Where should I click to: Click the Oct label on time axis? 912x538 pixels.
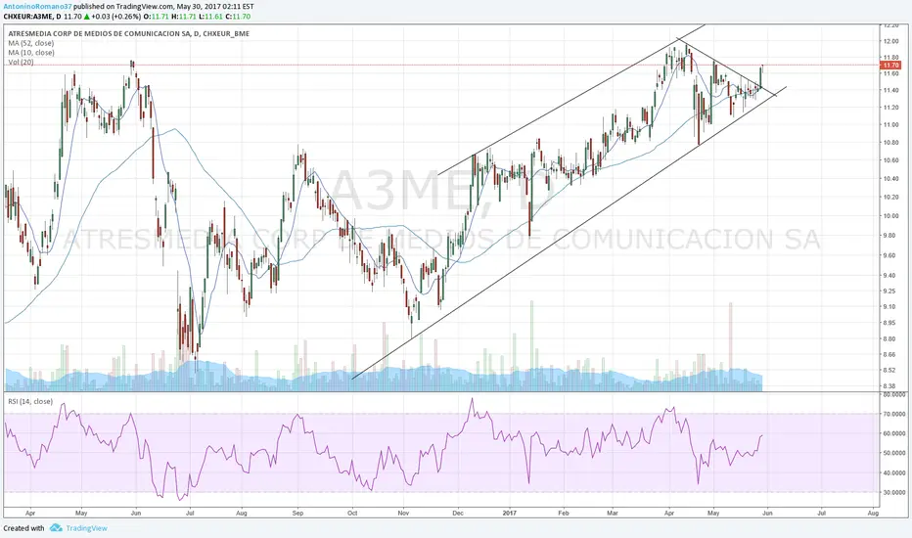coord(352,513)
